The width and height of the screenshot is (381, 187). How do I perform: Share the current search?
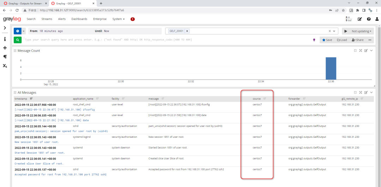tap(357, 40)
